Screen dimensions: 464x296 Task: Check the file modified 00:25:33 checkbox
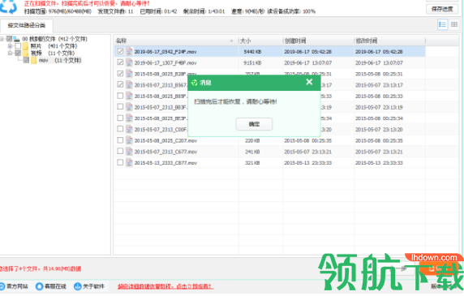tap(120, 96)
